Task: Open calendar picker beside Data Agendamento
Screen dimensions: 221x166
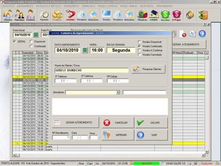Action: point(85,50)
